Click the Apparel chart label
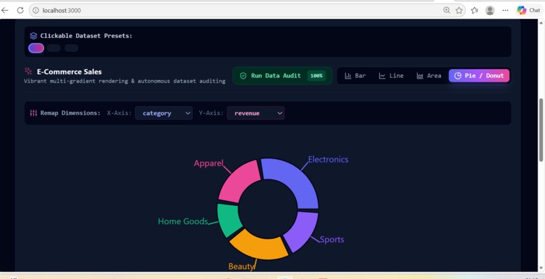The image size is (545, 279). tap(208, 163)
